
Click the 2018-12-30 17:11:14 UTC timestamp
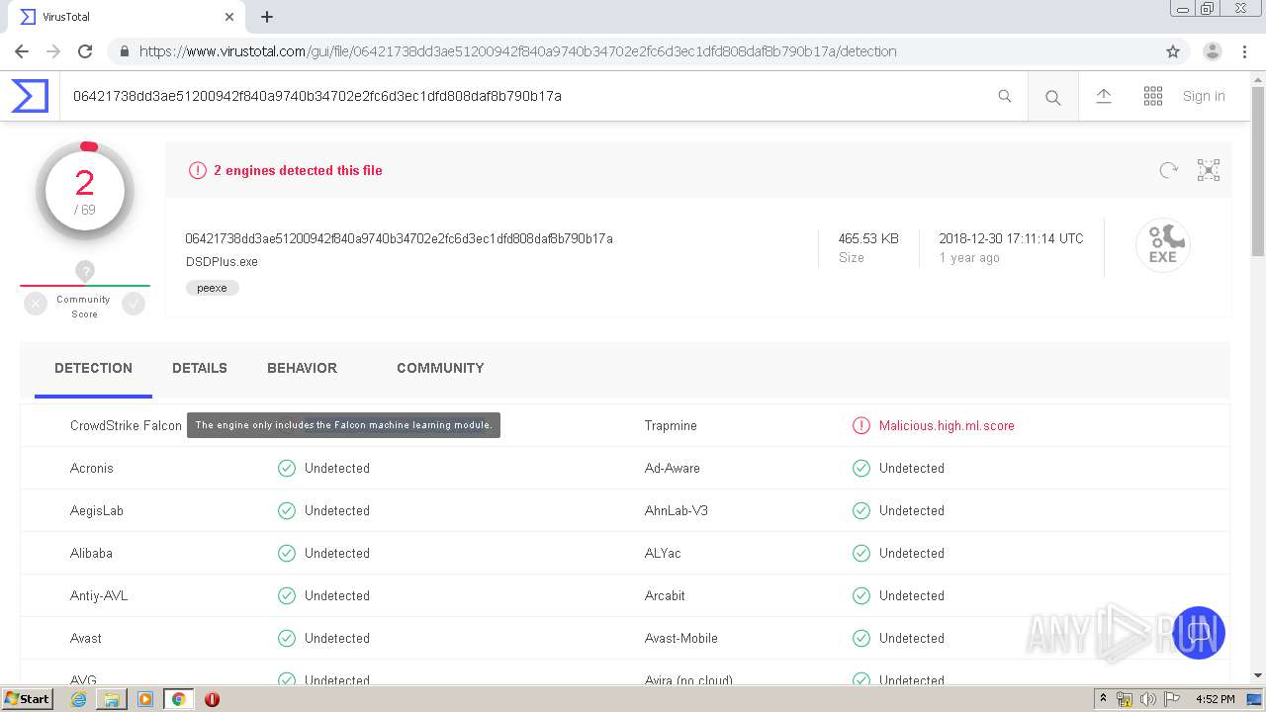point(1011,238)
